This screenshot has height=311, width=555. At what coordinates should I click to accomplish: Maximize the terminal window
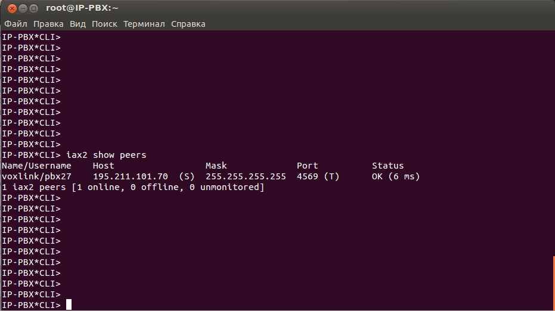pyautogui.click(x=33, y=8)
